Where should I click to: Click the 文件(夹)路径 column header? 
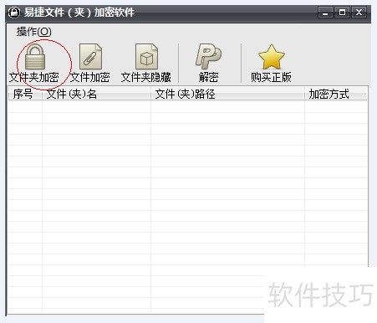[227, 94]
